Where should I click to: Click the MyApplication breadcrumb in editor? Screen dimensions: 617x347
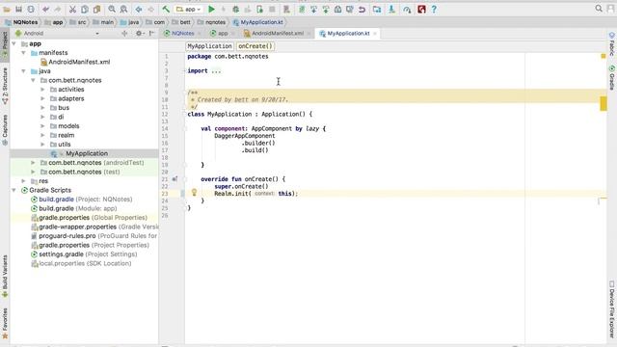coord(210,46)
